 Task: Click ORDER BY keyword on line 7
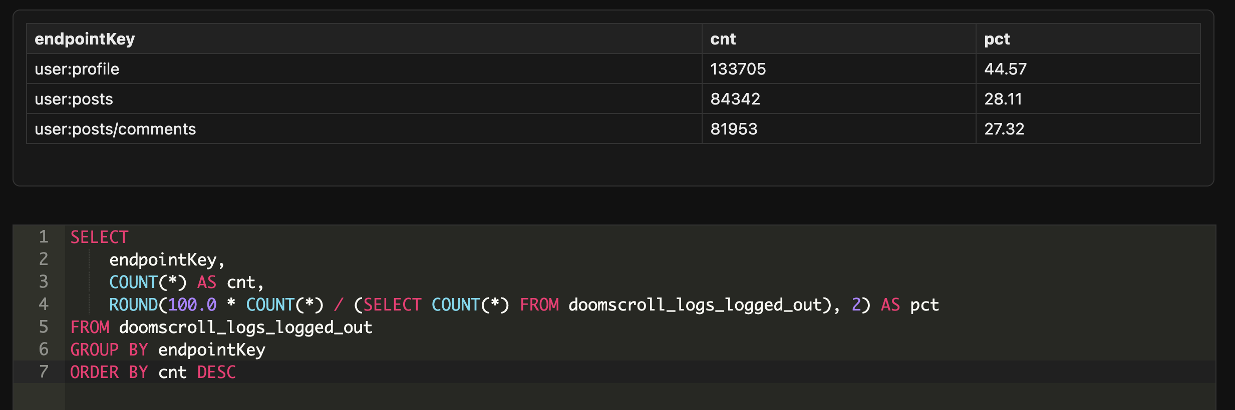(109, 372)
